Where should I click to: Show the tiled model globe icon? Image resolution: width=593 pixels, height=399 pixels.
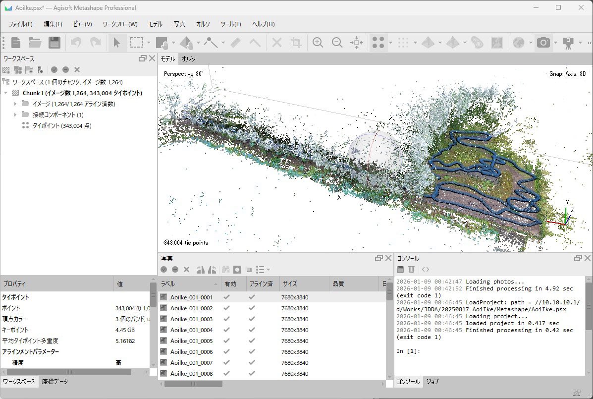coord(519,42)
